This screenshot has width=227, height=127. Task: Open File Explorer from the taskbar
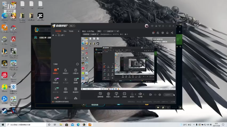pos(61,124)
